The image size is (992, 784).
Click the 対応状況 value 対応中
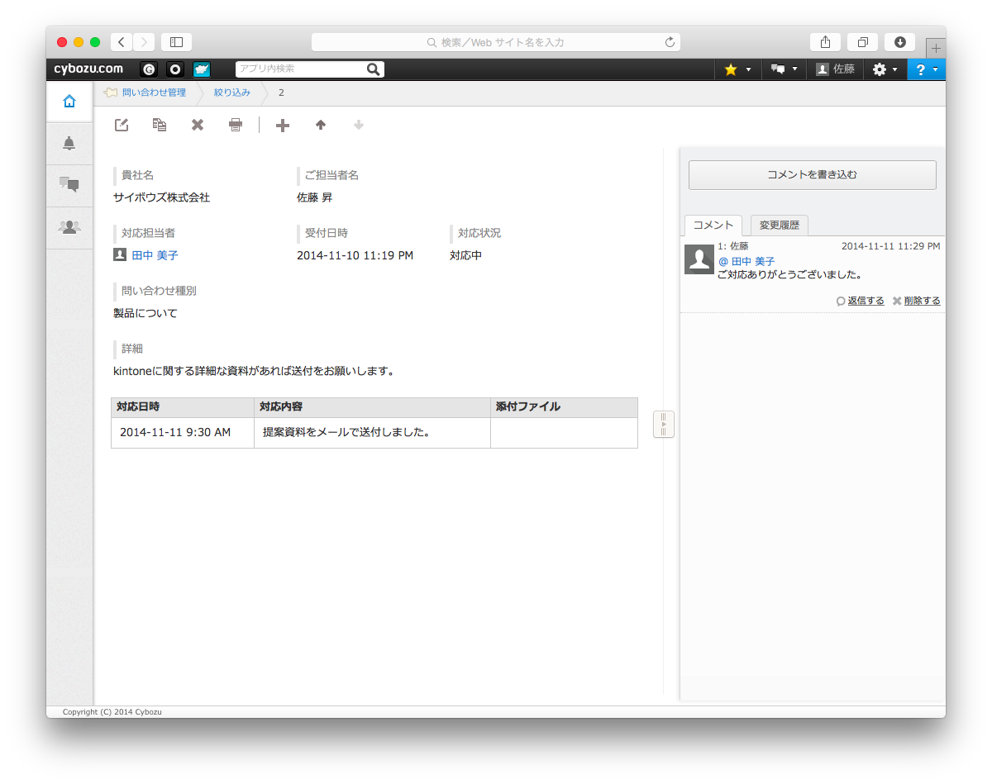click(x=466, y=255)
